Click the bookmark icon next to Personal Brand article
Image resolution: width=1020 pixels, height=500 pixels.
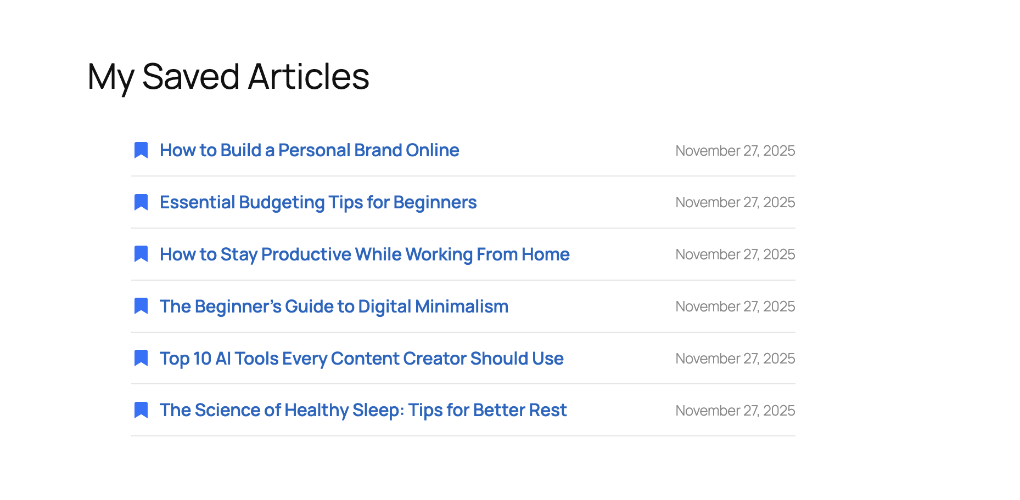click(x=141, y=150)
